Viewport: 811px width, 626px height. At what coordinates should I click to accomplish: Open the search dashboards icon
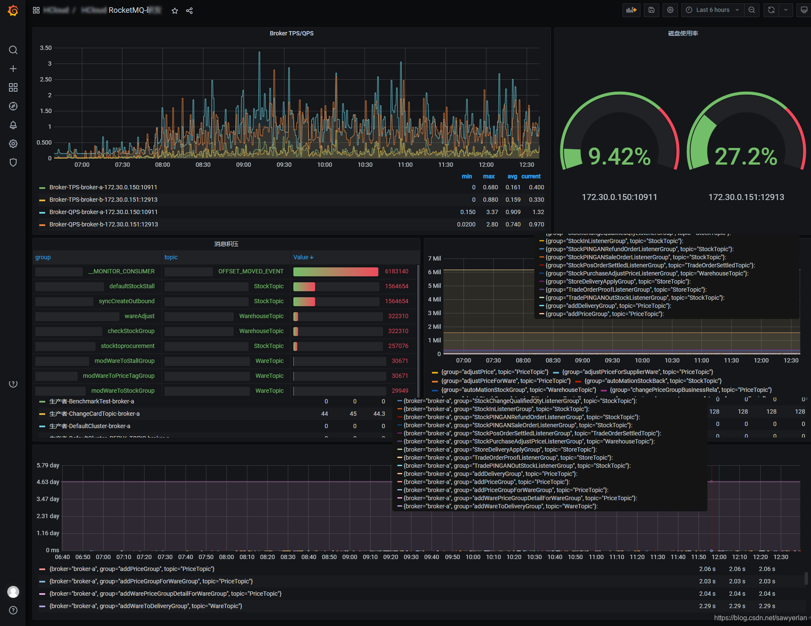13,50
